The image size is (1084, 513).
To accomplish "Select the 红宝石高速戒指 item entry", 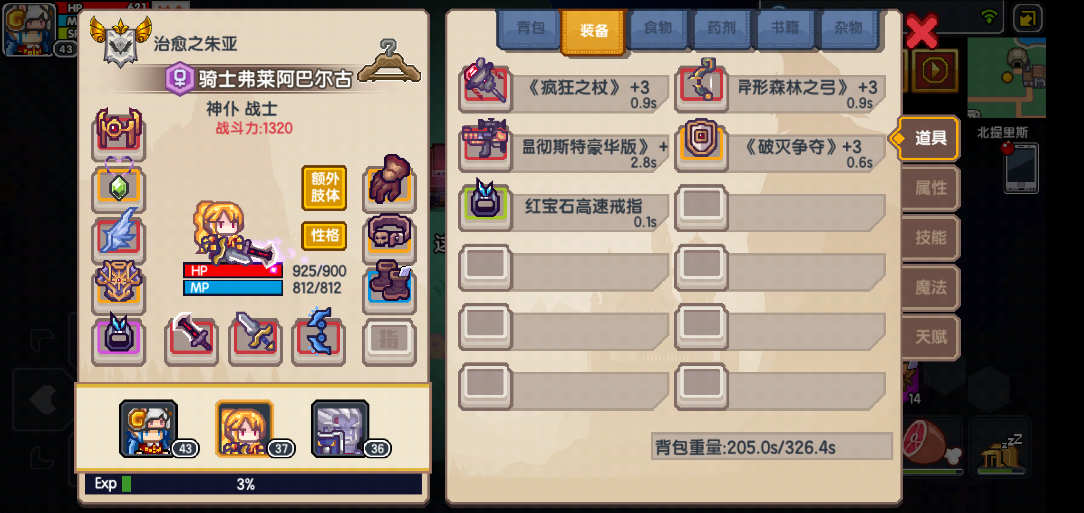I will pos(563,207).
